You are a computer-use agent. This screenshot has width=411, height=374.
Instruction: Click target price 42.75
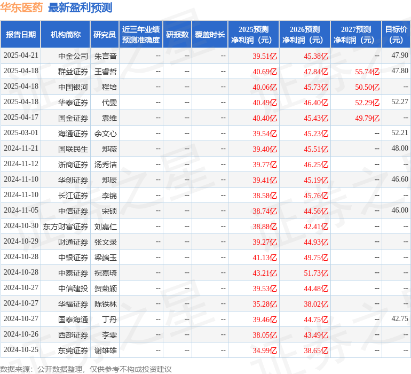pos(400,318)
